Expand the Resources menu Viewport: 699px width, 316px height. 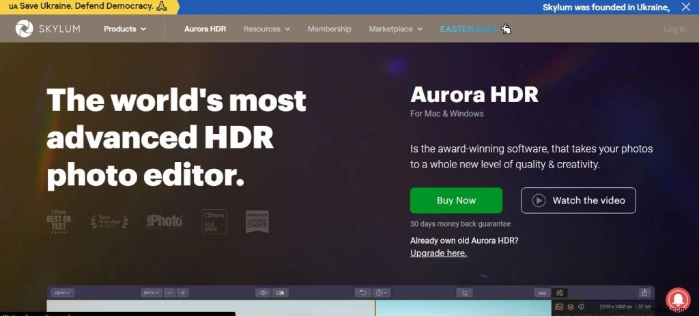(267, 29)
